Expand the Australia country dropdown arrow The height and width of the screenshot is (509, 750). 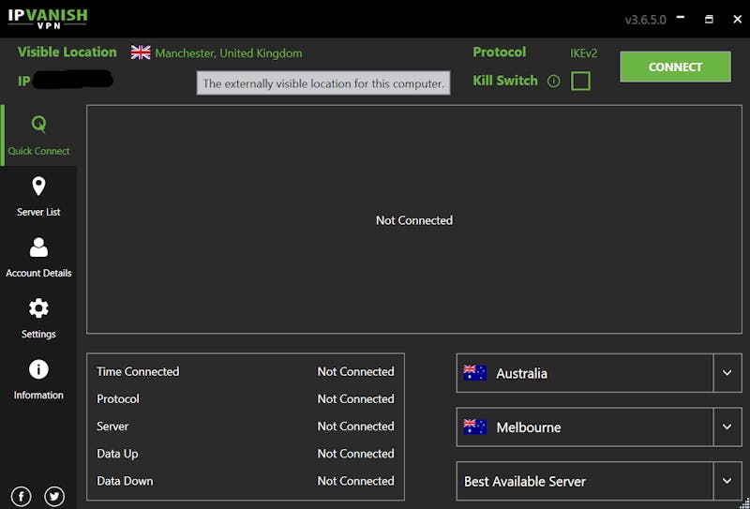(727, 373)
